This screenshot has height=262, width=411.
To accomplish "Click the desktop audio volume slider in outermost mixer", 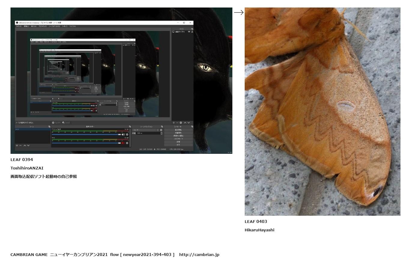I will 86,135.
